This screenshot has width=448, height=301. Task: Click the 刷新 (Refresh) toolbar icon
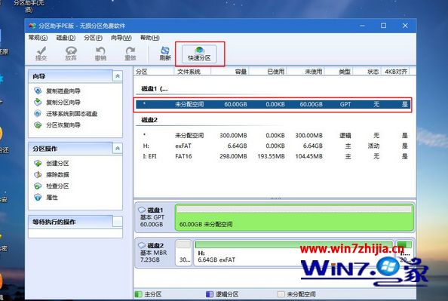tap(165, 54)
